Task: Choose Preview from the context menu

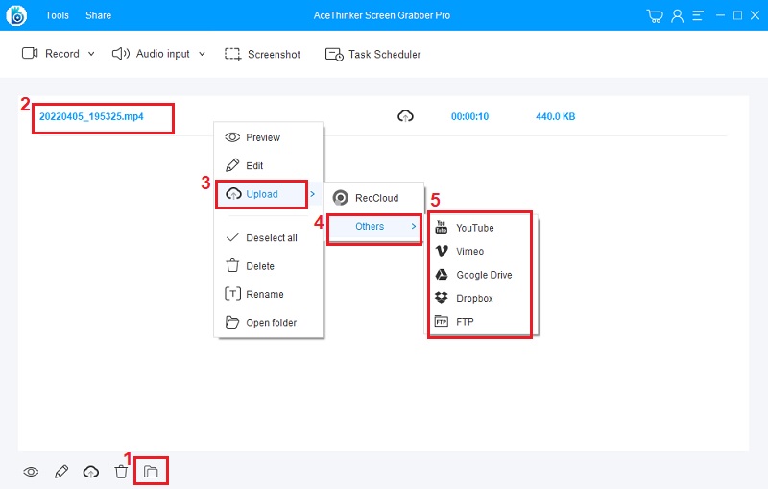Action: click(x=269, y=137)
